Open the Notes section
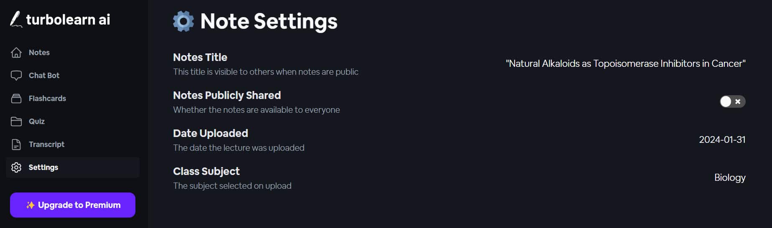 pyautogui.click(x=39, y=53)
